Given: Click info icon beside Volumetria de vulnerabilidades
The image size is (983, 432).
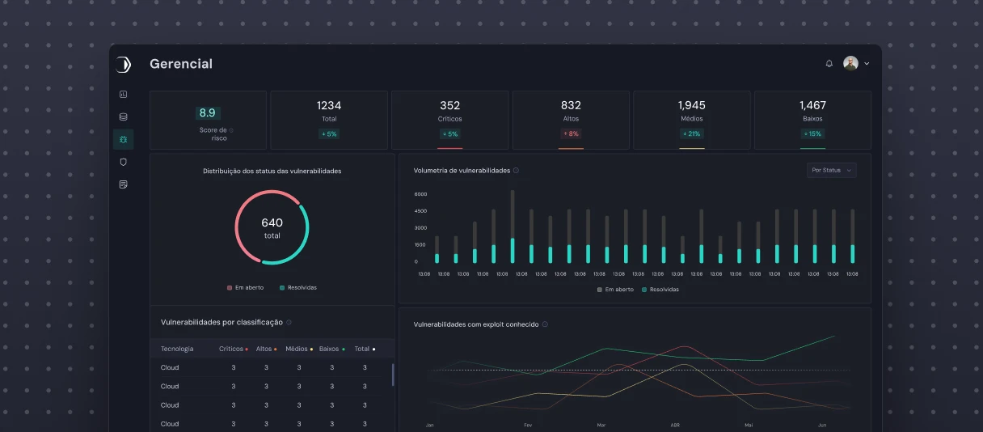Looking at the screenshot, I should [x=517, y=171].
